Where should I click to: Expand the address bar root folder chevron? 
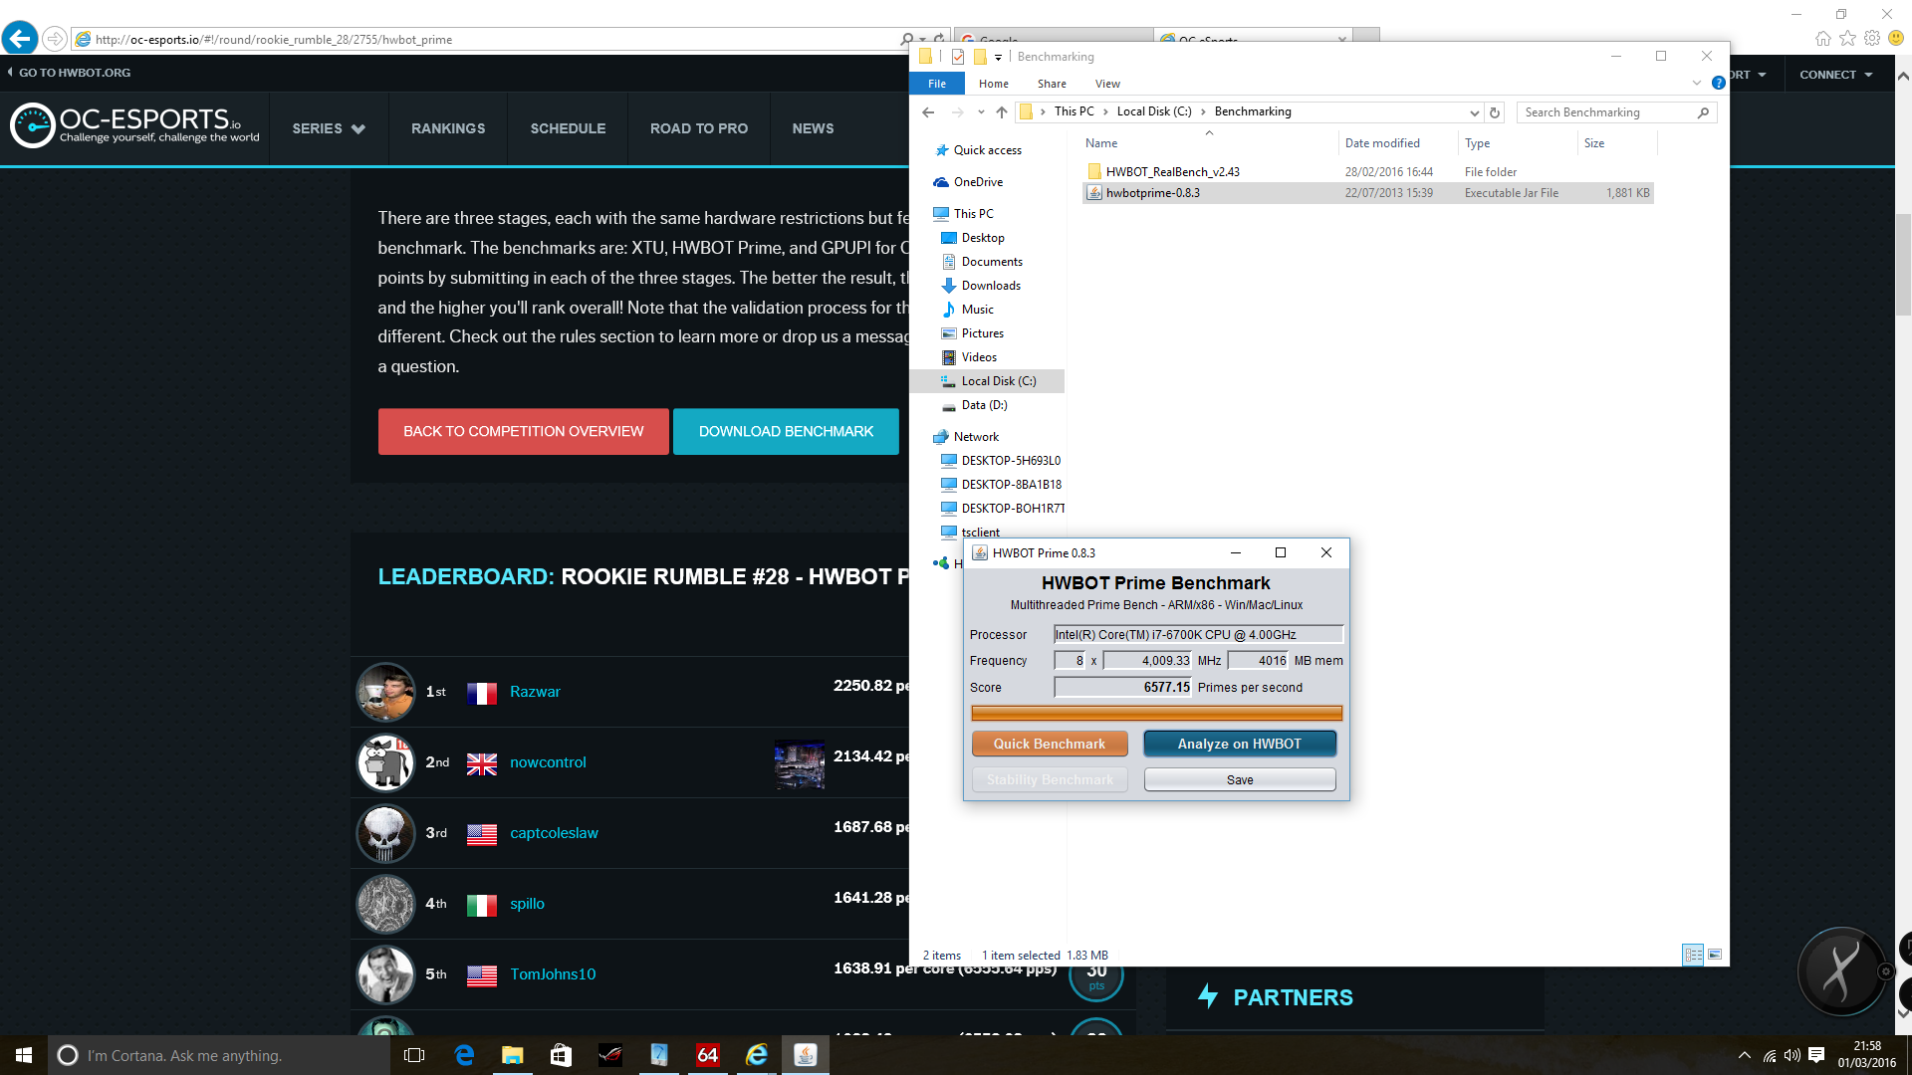coord(1043,112)
